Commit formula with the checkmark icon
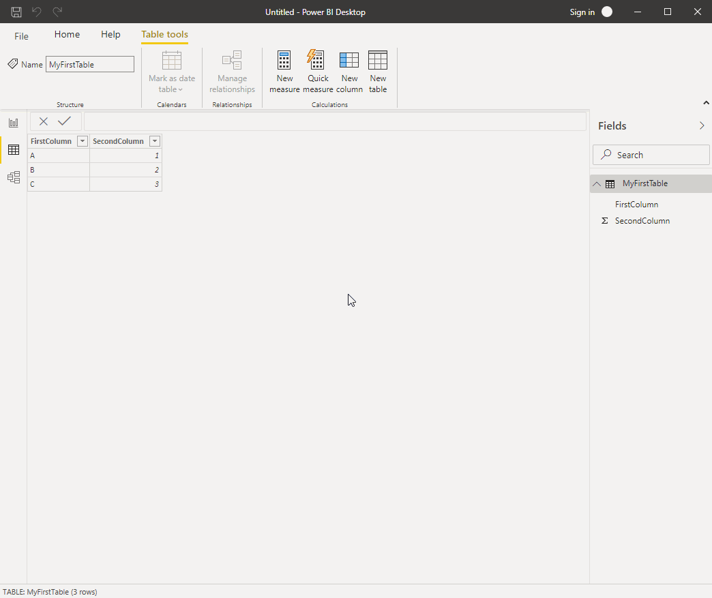The height and width of the screenshot is (598, 712). click(65, 121)
